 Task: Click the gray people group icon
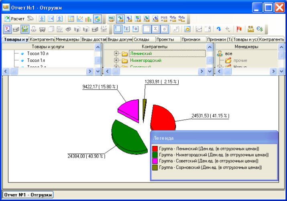(x=104, y=29)
